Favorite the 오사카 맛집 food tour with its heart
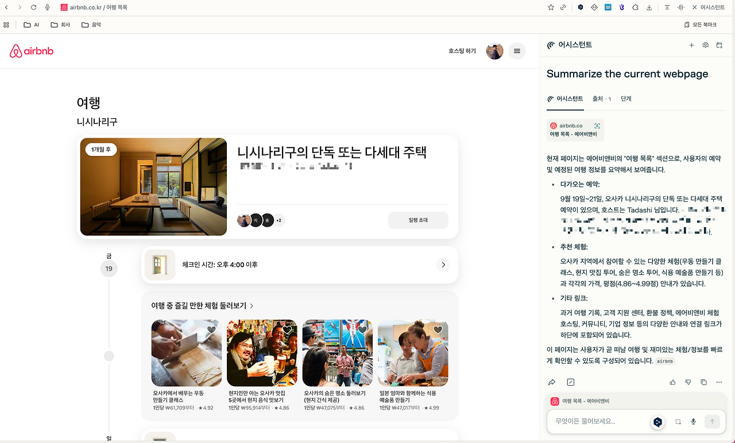Screen dimensions: 735x443 [x=287, y=330]
